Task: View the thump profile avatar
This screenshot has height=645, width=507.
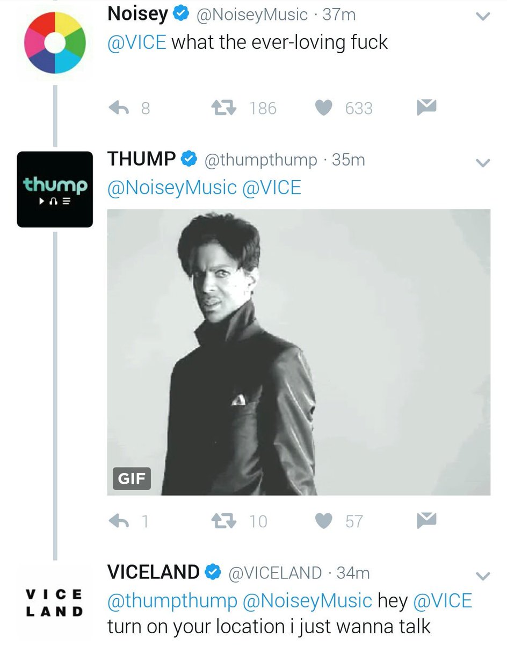Action: (55, 189)
